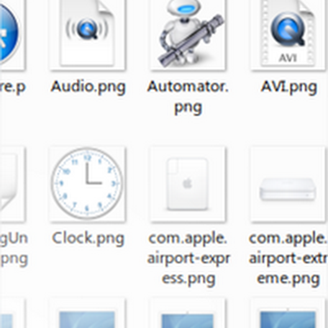Click the Clock.png file name label
The image size is (328, 328).
[88, 239]
